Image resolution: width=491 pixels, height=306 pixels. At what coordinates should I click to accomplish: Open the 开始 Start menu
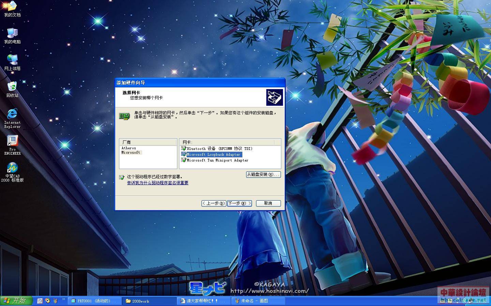click(x=16, y=301)
